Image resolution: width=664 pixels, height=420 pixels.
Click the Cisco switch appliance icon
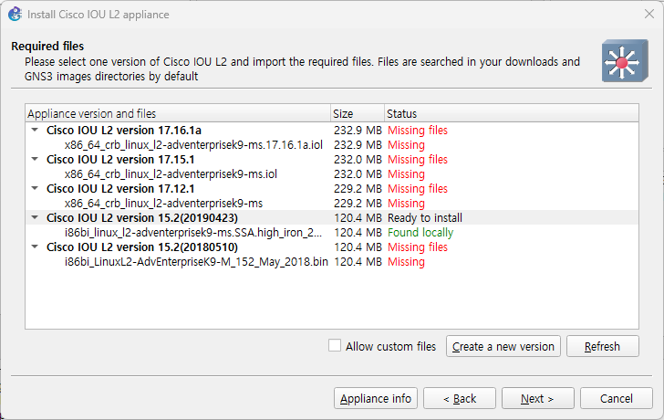pos(625,62)
